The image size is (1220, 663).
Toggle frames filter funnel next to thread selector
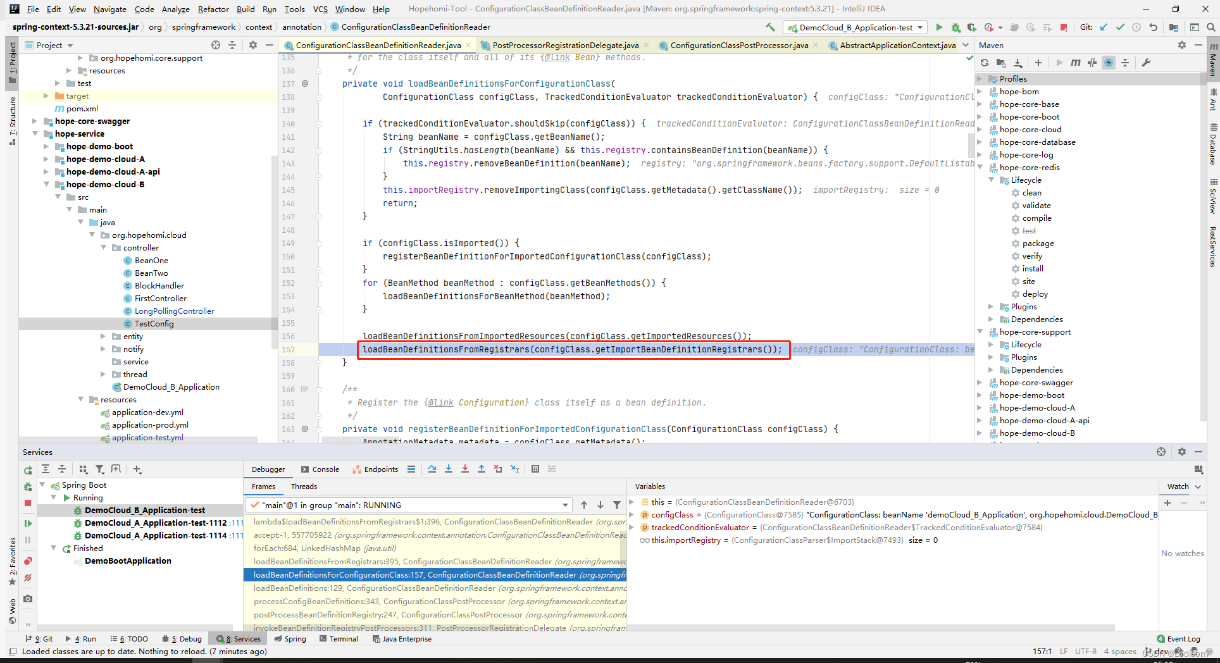pos(617,505)
